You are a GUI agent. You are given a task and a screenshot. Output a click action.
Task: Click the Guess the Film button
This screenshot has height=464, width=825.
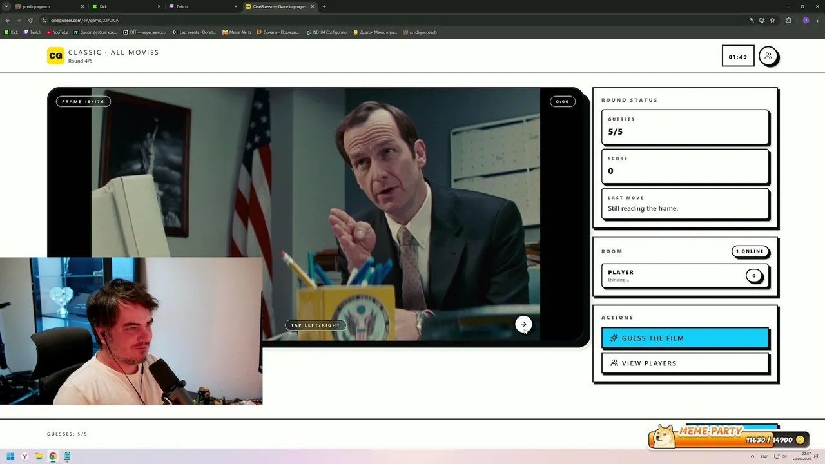(x=684, y=338)
